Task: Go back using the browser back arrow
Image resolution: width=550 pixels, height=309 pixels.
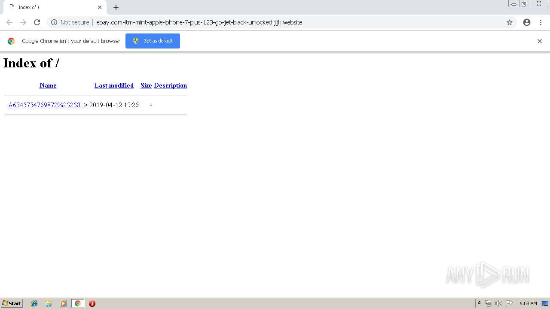Action: pyautogui.click(x=9, y=22)
